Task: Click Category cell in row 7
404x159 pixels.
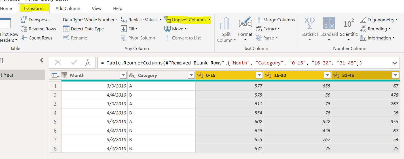Action: [162, 139]
